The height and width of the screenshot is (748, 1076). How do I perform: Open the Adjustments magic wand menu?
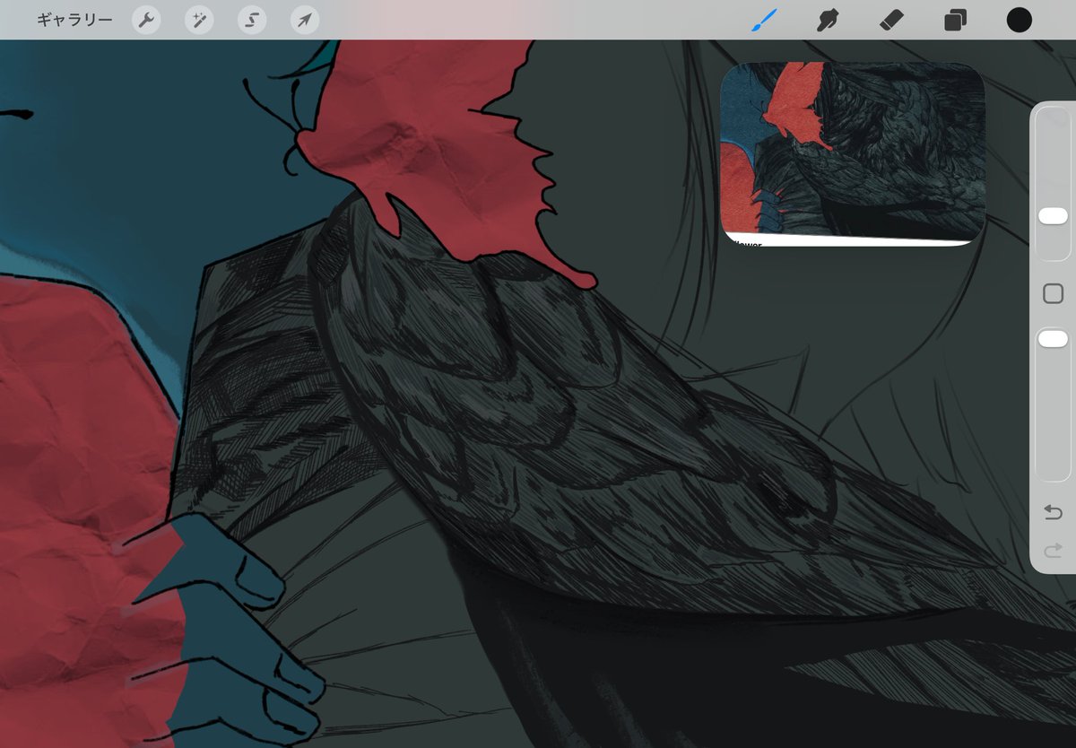coord(199,20)
